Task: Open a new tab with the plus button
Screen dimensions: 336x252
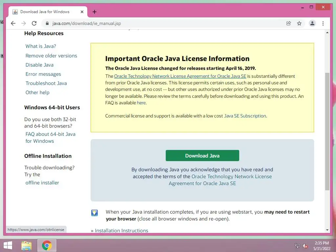Action: (94, 12)
